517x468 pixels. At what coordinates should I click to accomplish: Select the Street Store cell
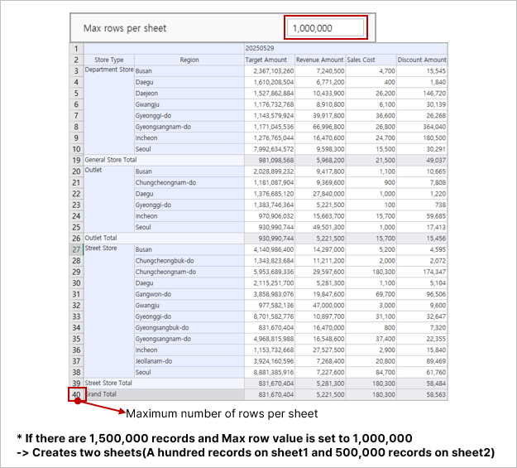(109, 311)
